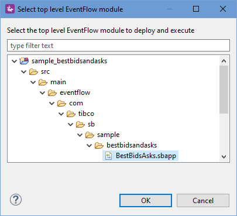Image resolution: width=237 pixels, height=216 pixels.
Task: Click the eventflow folder icon
Action: pyautogui.click(x=52, y=92)
